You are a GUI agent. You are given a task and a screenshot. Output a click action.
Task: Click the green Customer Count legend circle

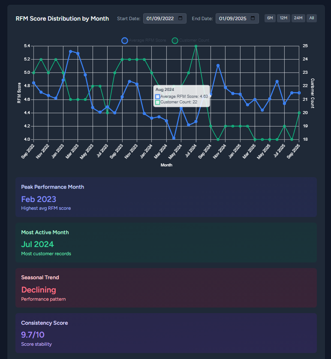tap(175, 40)
